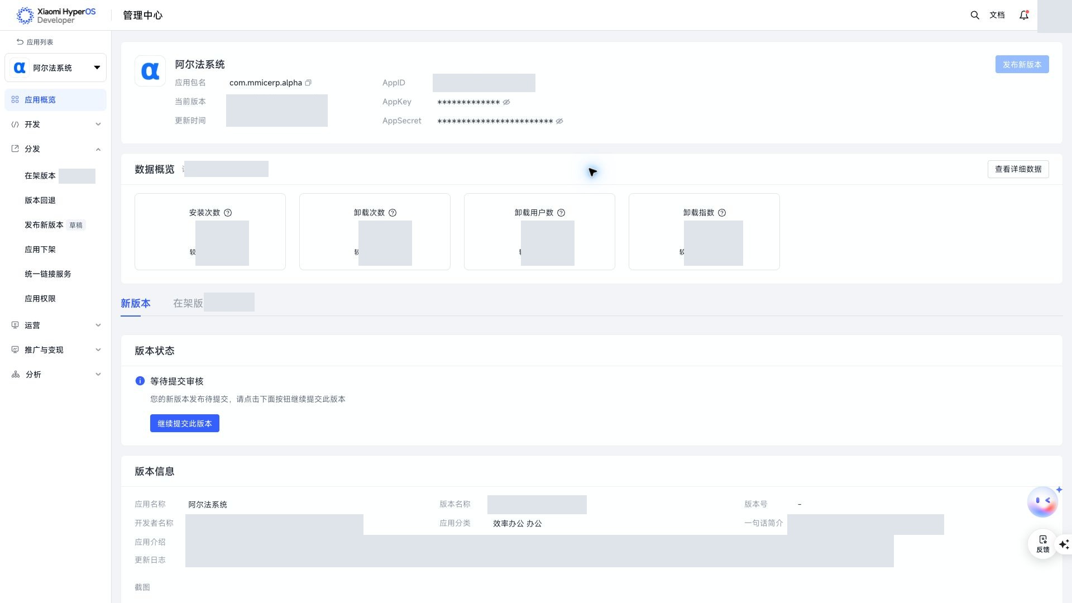Click 查看详细数据 button
Viewport: 1072px width, 603px height.
click(x=1018, y=169)
